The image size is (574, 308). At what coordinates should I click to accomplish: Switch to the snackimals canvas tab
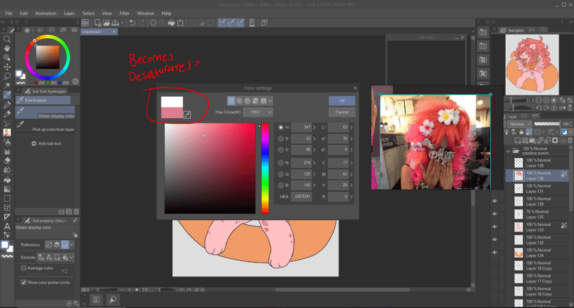coord(99,32)
